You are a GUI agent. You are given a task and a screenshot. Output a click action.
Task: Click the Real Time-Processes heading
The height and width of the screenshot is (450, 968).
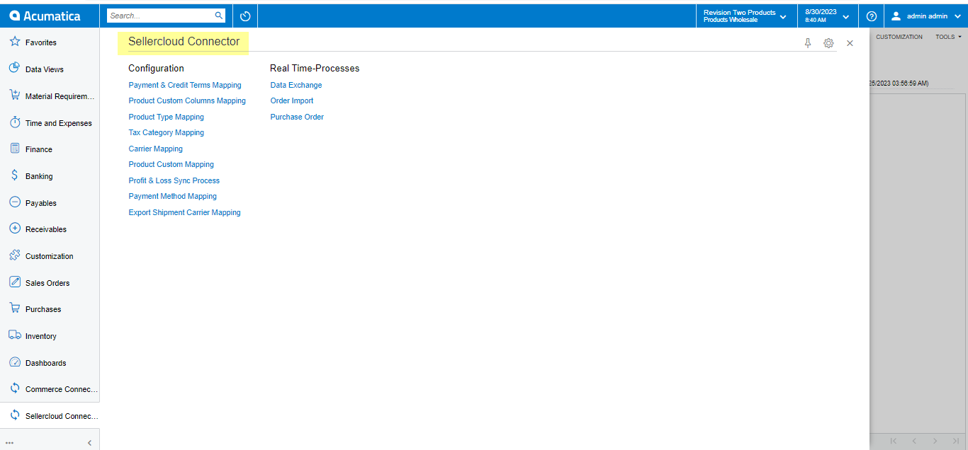click(x=315, y=69)
